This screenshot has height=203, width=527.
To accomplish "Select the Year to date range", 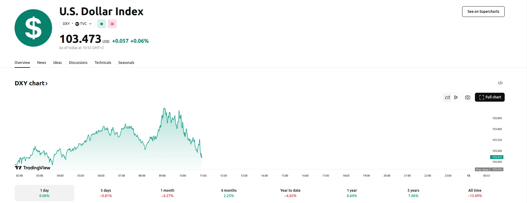I will [290, 193].
